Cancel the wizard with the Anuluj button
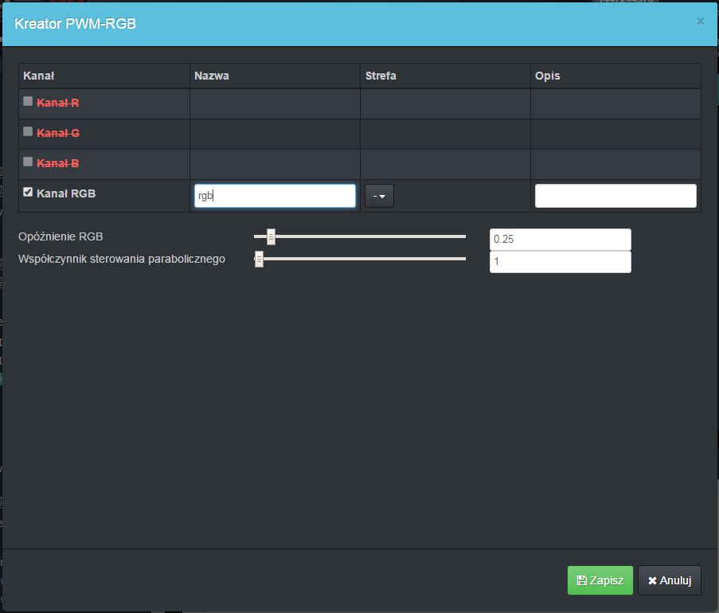 [669, 580]
